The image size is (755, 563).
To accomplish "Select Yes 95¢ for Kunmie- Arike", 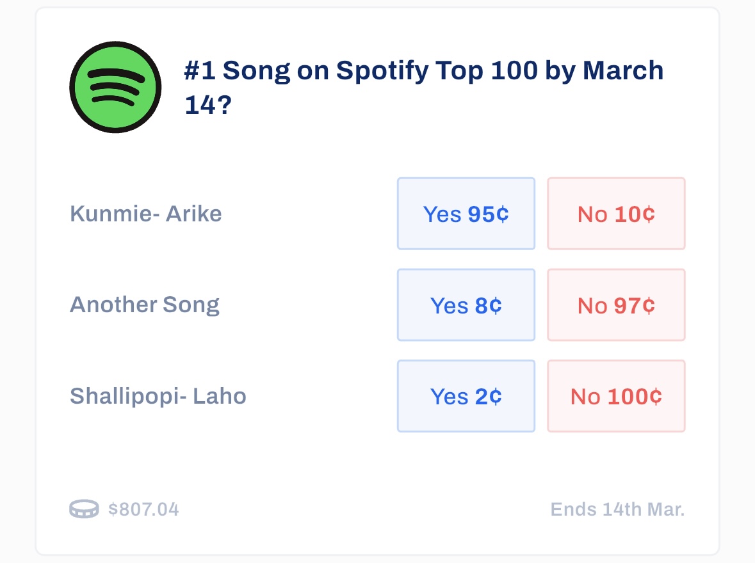I will tap(466, 214).
